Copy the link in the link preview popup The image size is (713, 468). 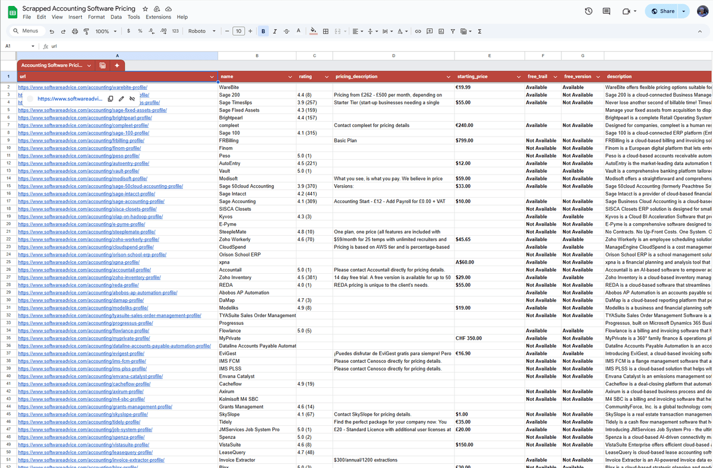tap(111, 99)
